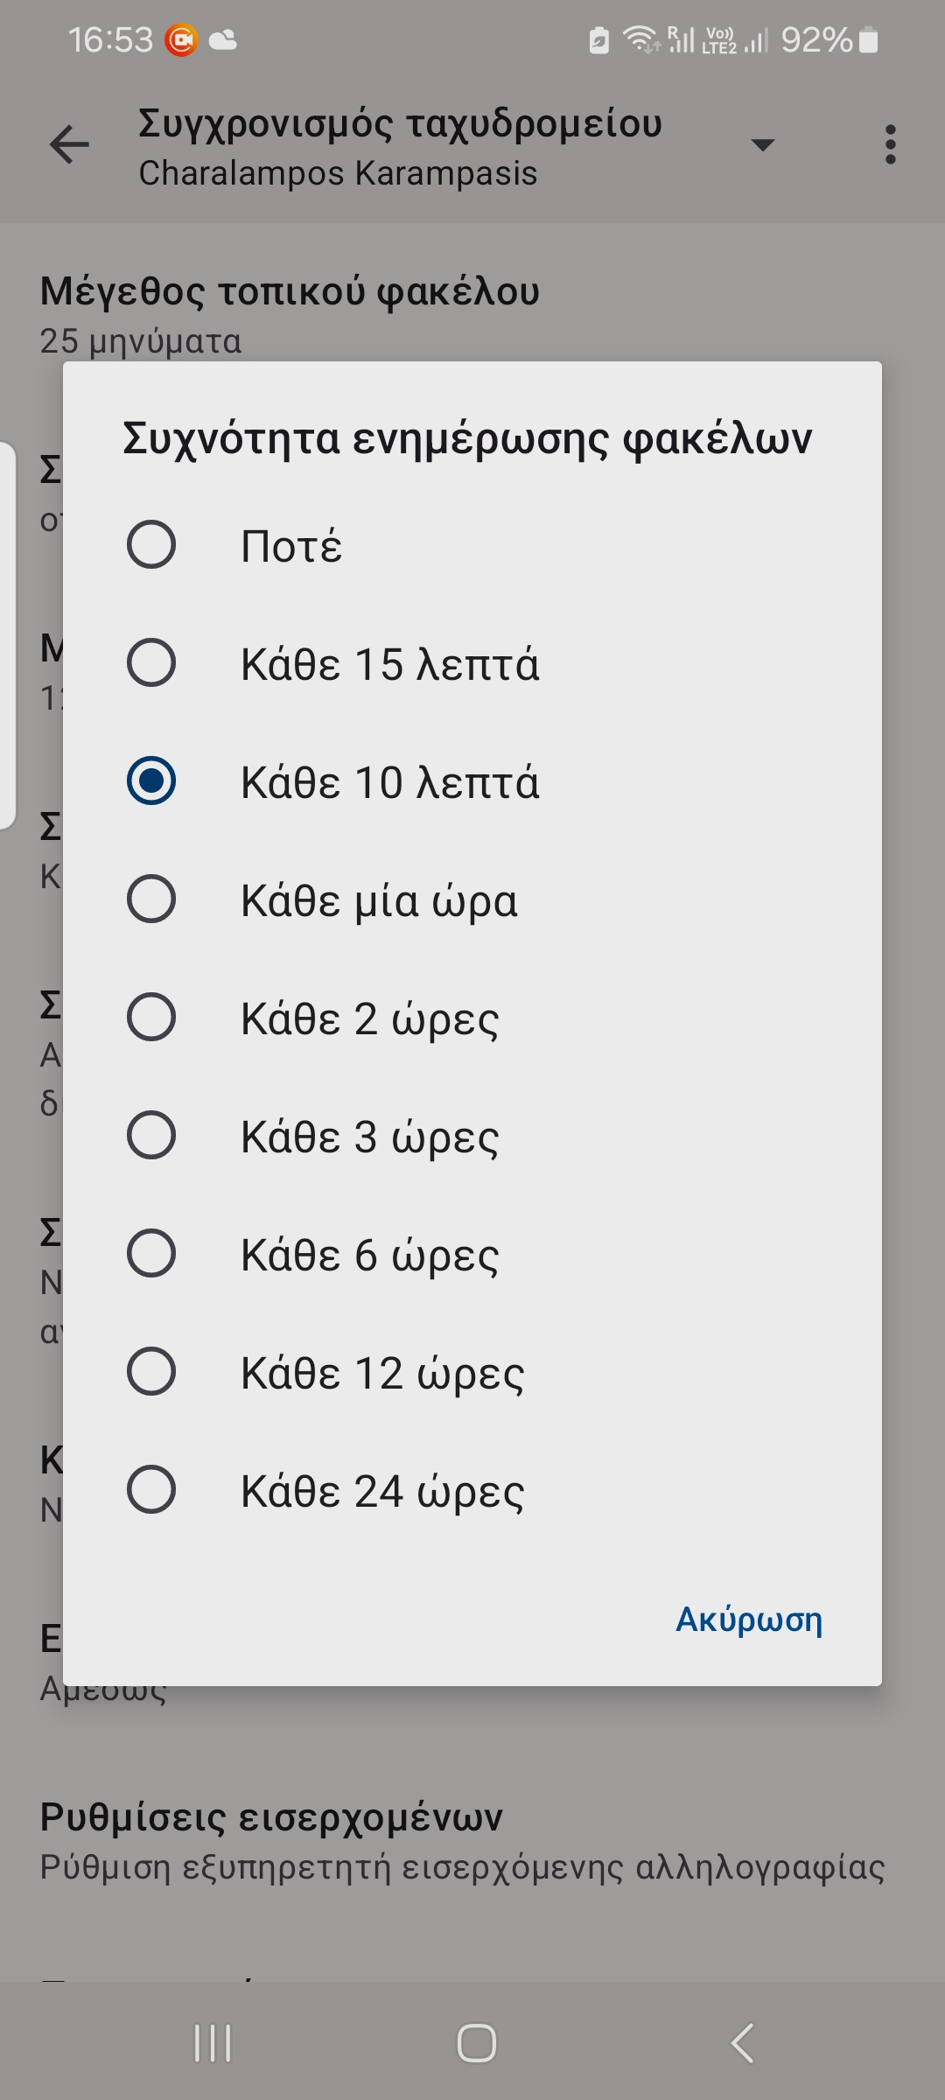The height and width of the screenshot is (2100, 945).
Task: Tap the Wi-Fi status icon
Action: [x=640, y=40]
